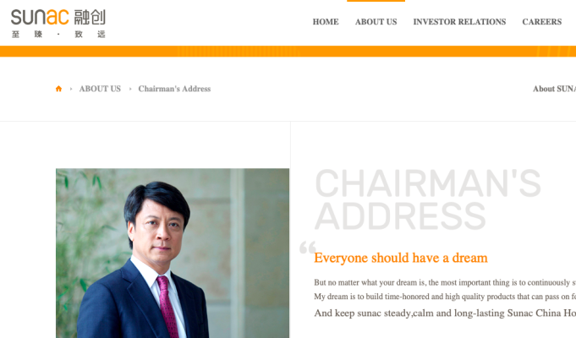Click the orange banner strip below the header
This screenshot has width=576, height=338.
[x=288, y=52]
